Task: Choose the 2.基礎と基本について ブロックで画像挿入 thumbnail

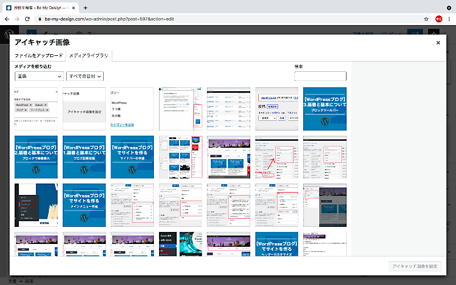Action: tap(36, 157)
